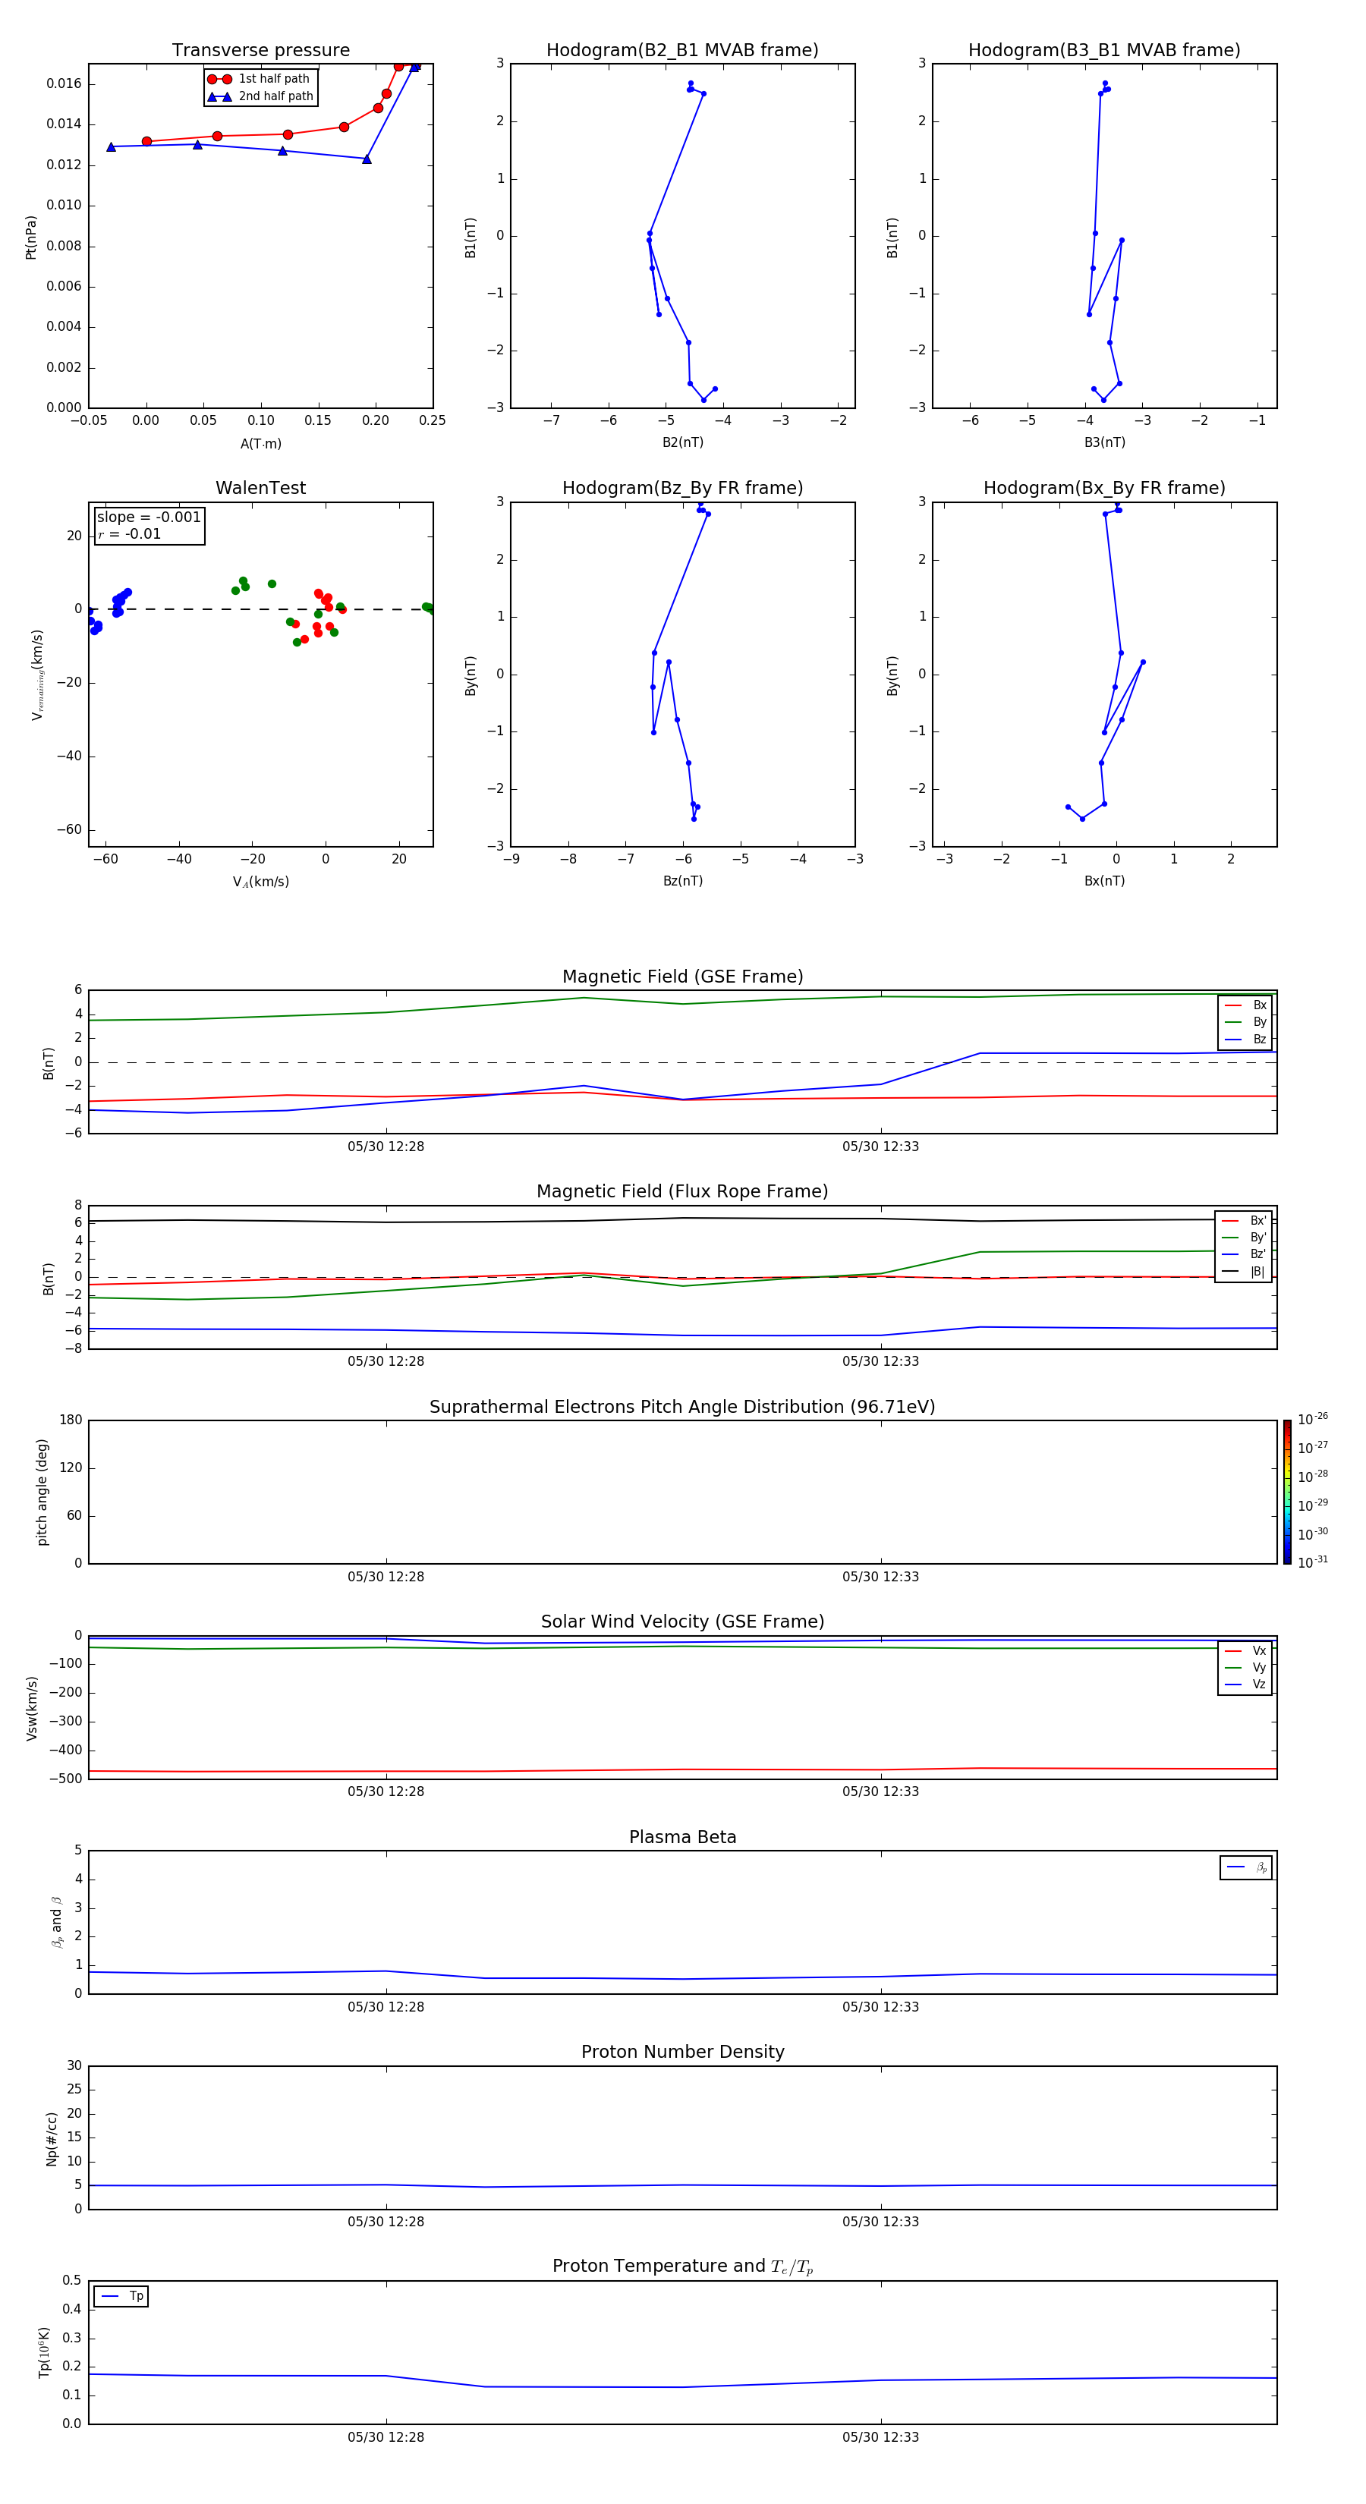Click the "Proton Number Density" title

[682, 2052]
